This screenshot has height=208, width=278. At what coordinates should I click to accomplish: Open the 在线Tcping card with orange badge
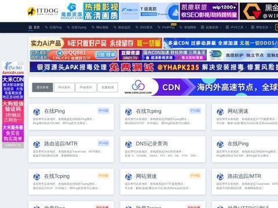click(x=71, y=182)
